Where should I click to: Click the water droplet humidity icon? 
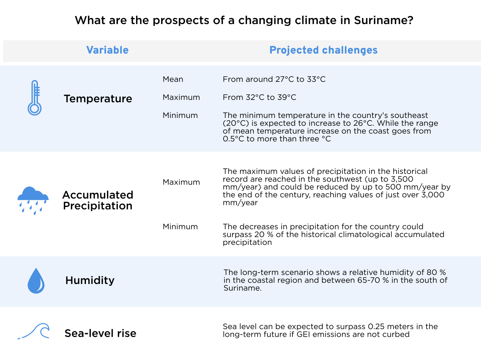click(x=36, y=281)
